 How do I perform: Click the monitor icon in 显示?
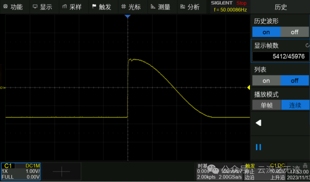[x=35, y=7]
